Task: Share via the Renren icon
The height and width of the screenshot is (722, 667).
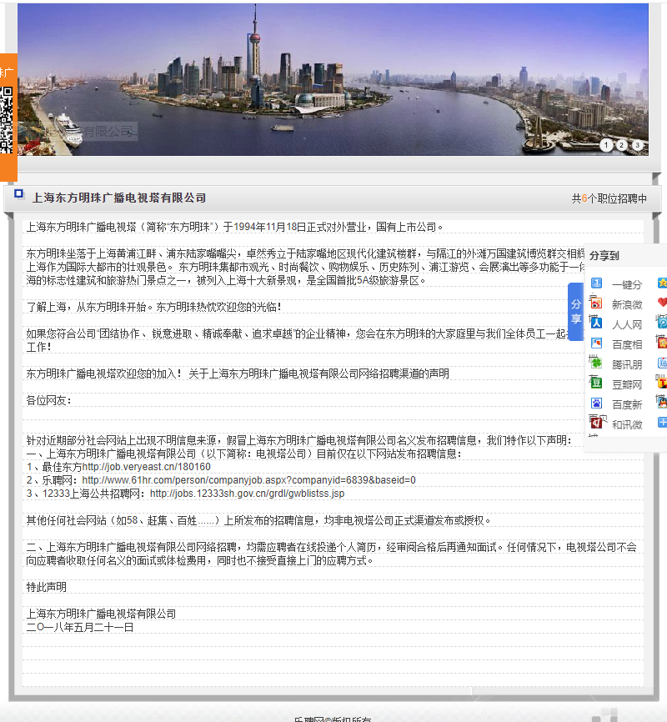Action: [x=596, y=323]
